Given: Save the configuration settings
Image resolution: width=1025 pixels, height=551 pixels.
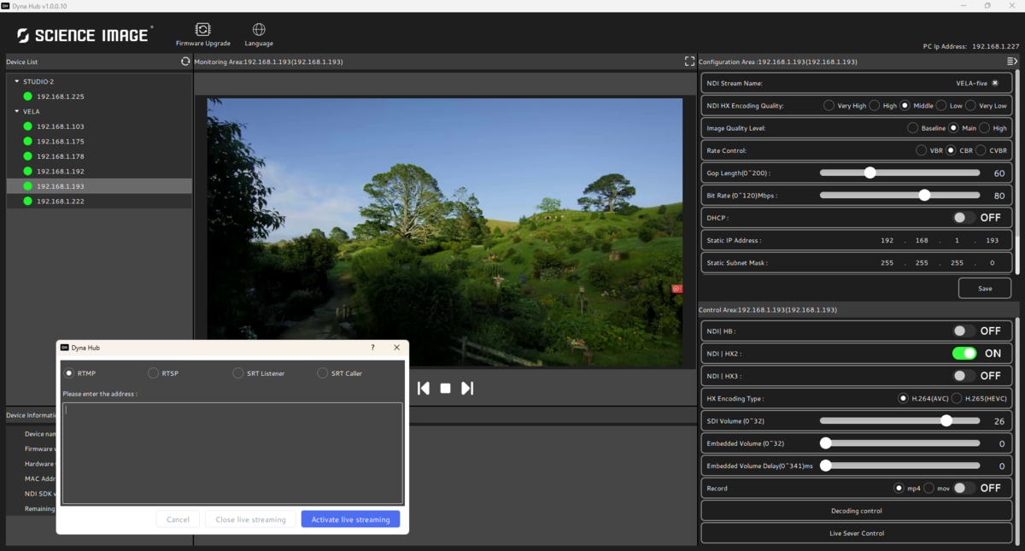Looking at the screenshot, I should point(984,288).
